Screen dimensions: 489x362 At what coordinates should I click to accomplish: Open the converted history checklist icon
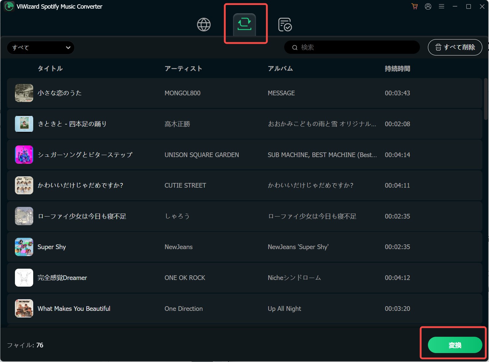[285, 25]
